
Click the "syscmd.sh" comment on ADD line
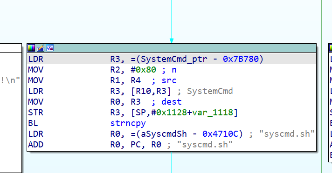point(205,145)
